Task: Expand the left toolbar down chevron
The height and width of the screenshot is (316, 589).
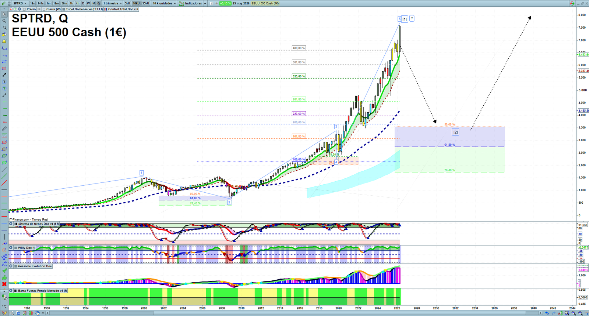Action: (4, 291)
